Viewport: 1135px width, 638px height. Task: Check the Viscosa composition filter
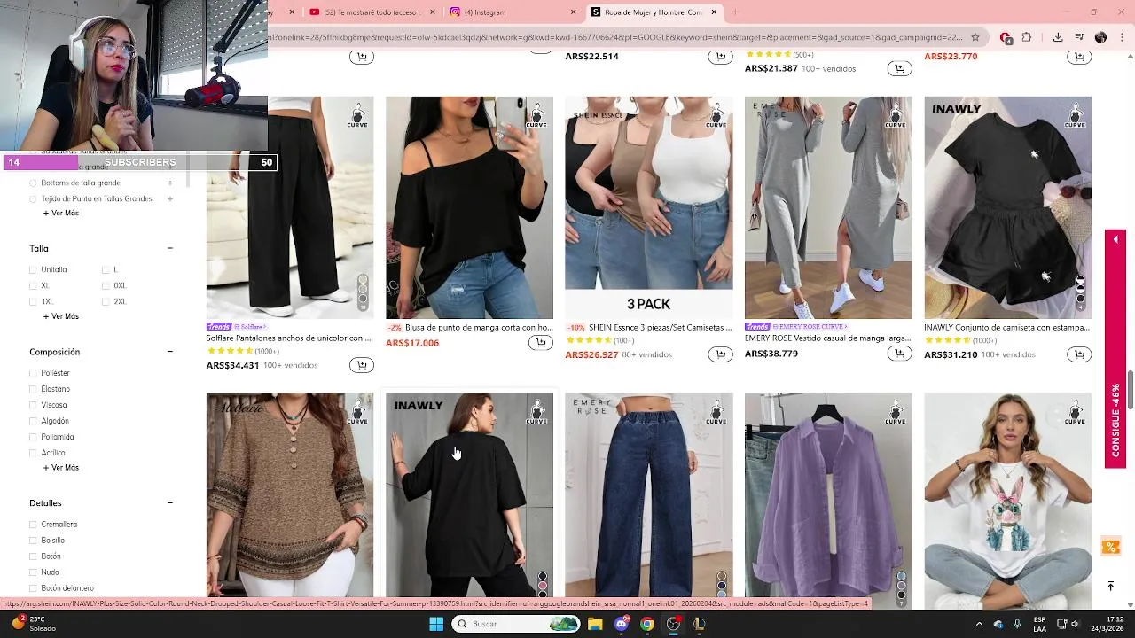(x=34, y=405)
